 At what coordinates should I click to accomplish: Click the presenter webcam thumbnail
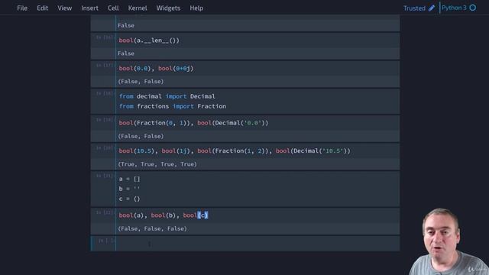[x=449, y=241]
